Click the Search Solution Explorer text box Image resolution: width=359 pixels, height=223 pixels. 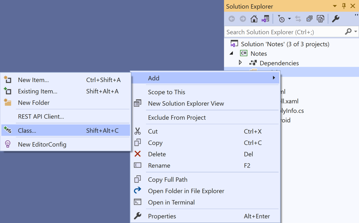pos(285,32)
